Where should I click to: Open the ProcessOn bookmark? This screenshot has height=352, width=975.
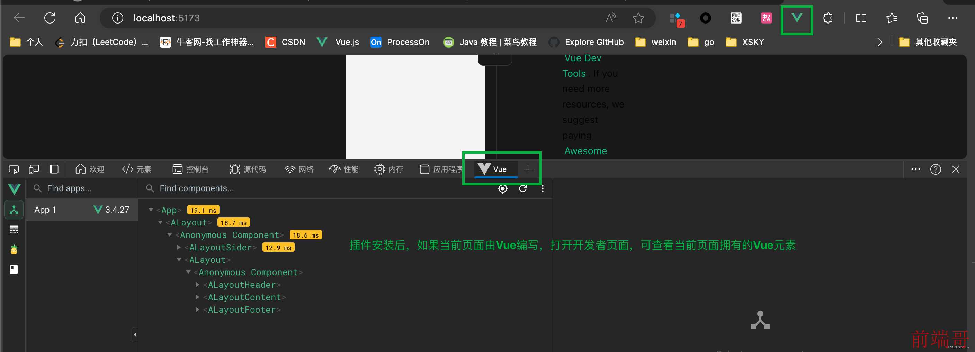pos(400,42)
